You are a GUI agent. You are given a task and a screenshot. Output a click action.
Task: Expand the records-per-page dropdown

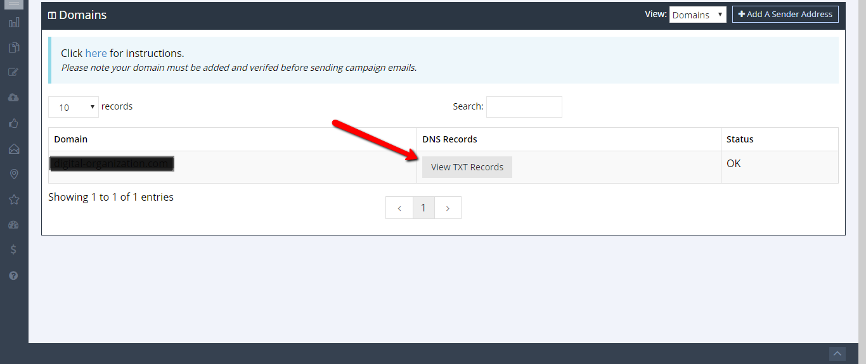(x=74, y=107)
